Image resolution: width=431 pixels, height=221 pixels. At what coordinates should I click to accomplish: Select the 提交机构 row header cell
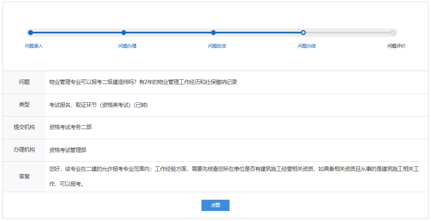[24, 127]
